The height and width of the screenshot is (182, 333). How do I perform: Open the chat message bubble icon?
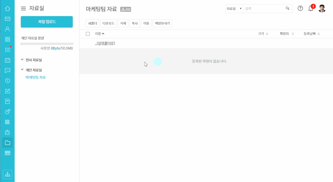pyautogui.click(x=7, y=70)
